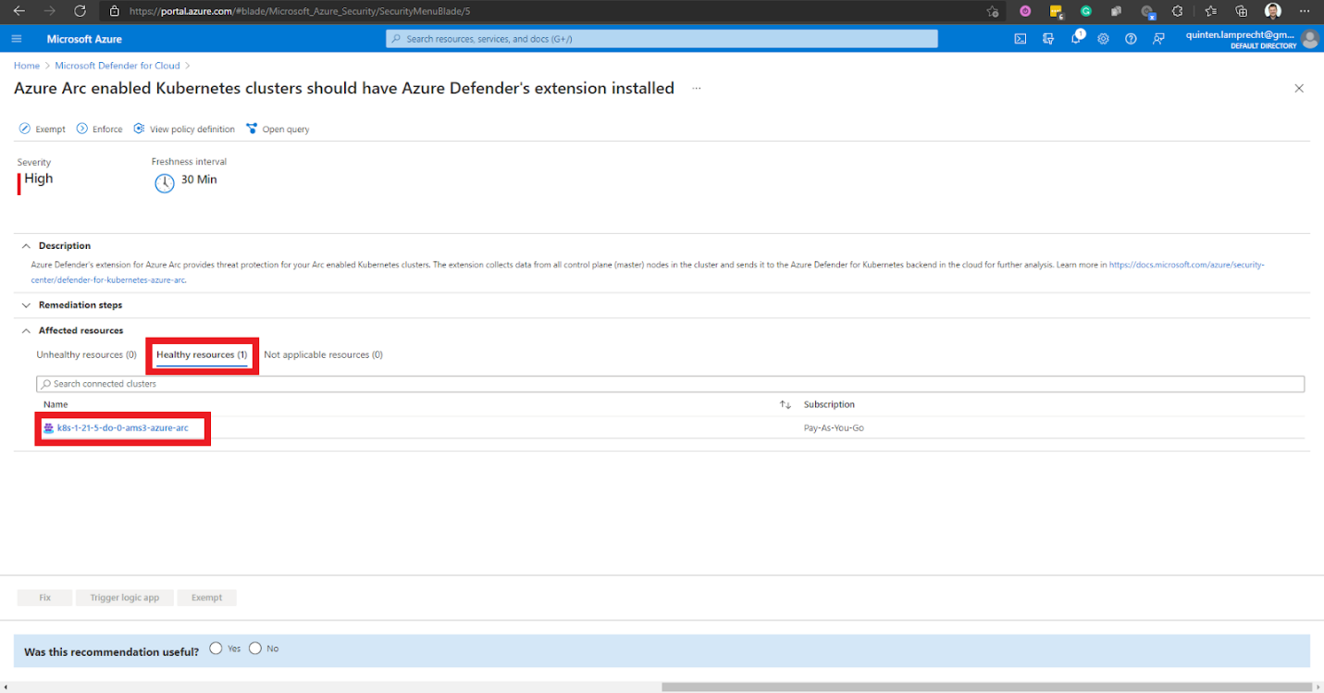Select No for recommendation useful
This screenshot has width=1324, height=693.
(255, 649)
